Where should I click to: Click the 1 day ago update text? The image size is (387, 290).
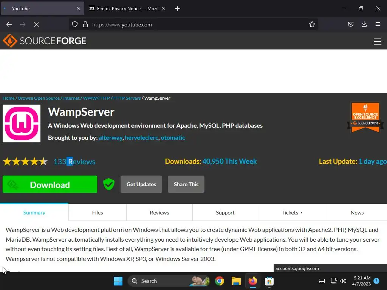click(x=372, y=161)
